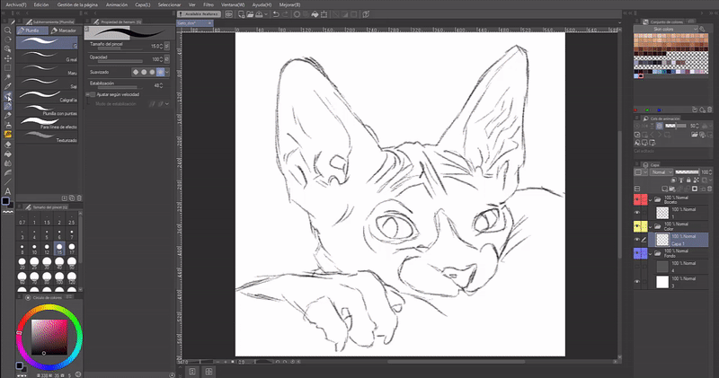Select the Eraser tool
This screenshot has height=378, width=719.
coord(8,144)
